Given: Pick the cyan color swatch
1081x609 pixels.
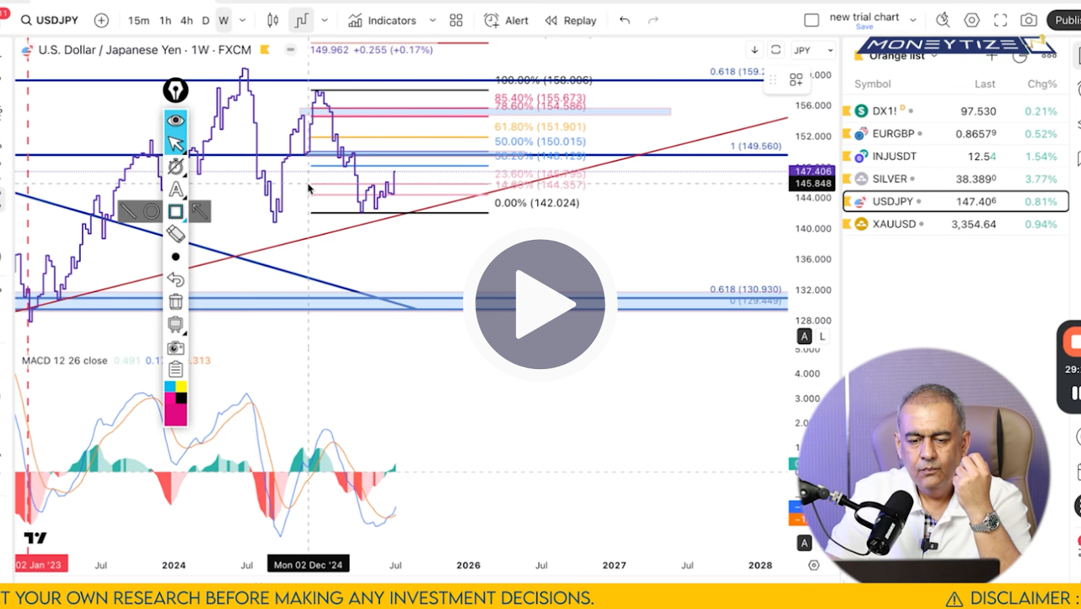Looking at the screenshot, I should pyautogui.click(x=170, y=387).
